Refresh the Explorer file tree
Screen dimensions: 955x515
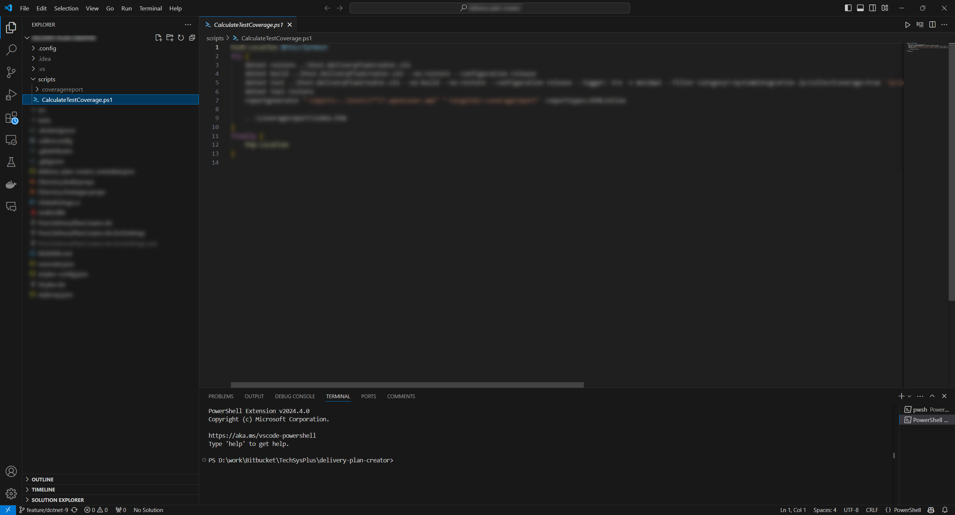tap(181, 38)
